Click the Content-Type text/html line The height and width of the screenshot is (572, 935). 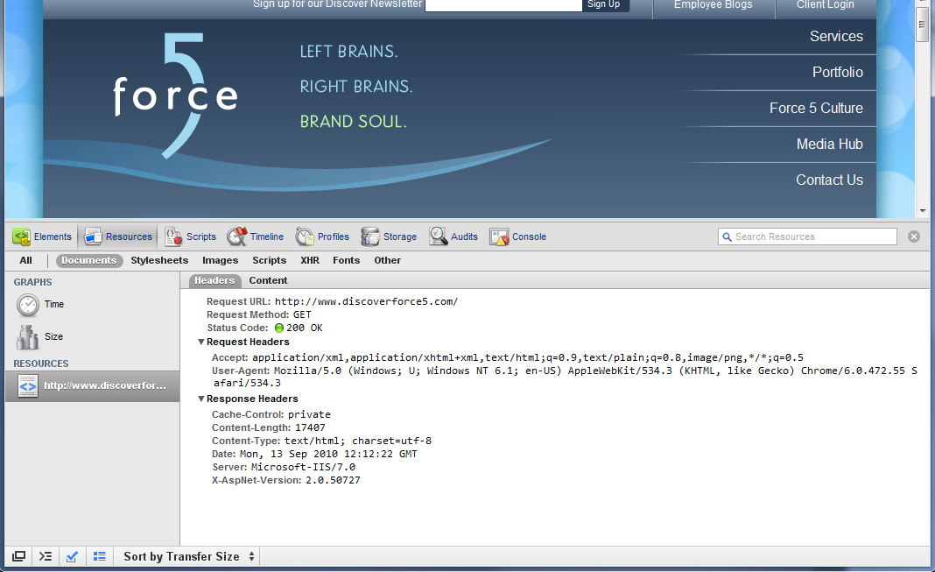pyautogui.click(x=321, y=441)
